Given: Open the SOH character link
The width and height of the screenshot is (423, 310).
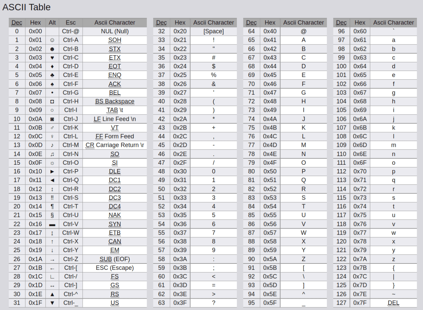Looking at the screenshot, I should pos(115,40).
